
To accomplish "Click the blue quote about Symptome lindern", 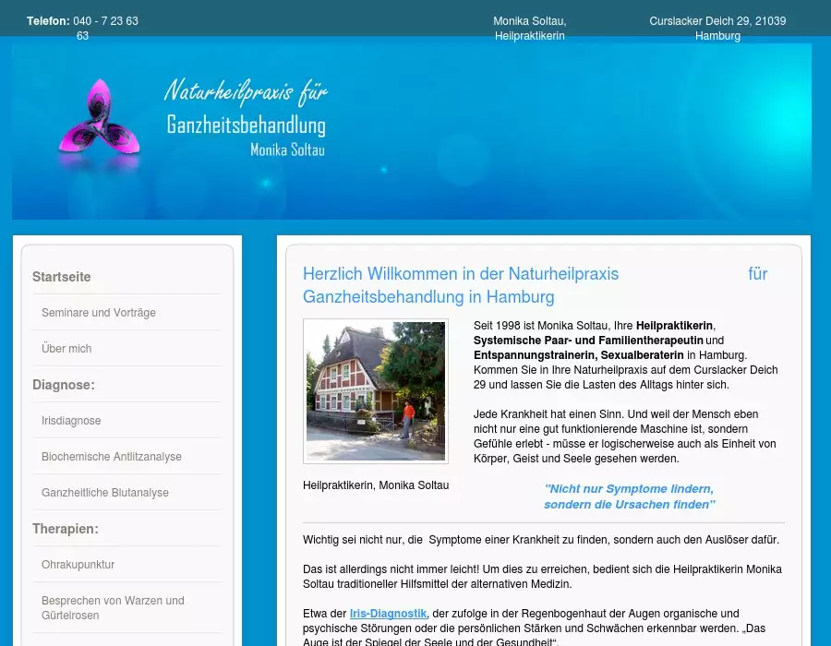I will pyautogui.click(x=629, y=496).
